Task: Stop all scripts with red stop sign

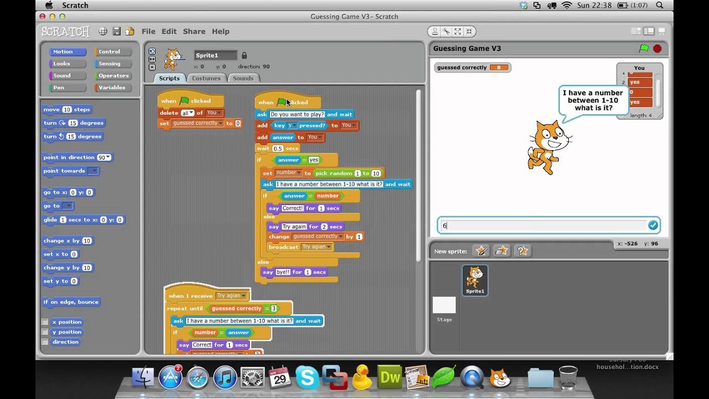Action: pos(657,49)
